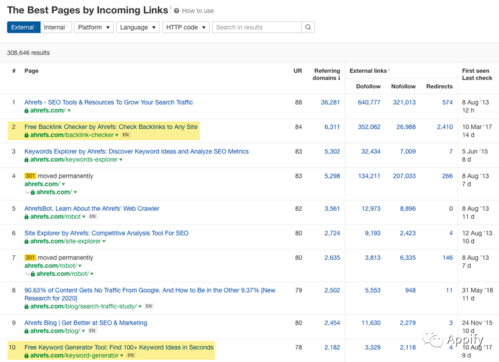Click referring domains value 6,311
Screen dimensions: 499x362
(332, 126)
